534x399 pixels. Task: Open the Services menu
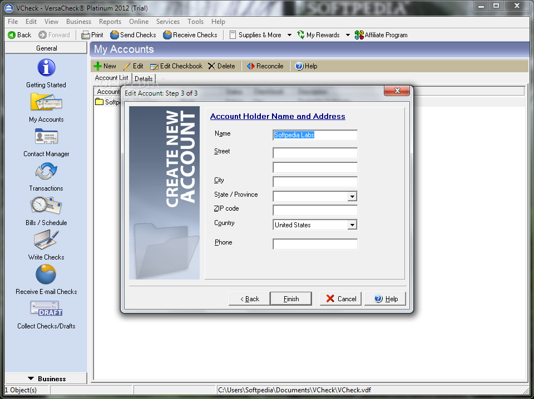click(168, 22)
